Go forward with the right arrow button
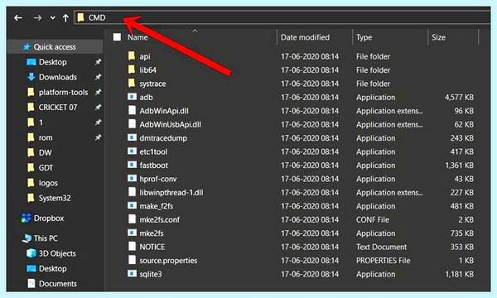This screenshot has height=298, width=497. pos(37,18)
